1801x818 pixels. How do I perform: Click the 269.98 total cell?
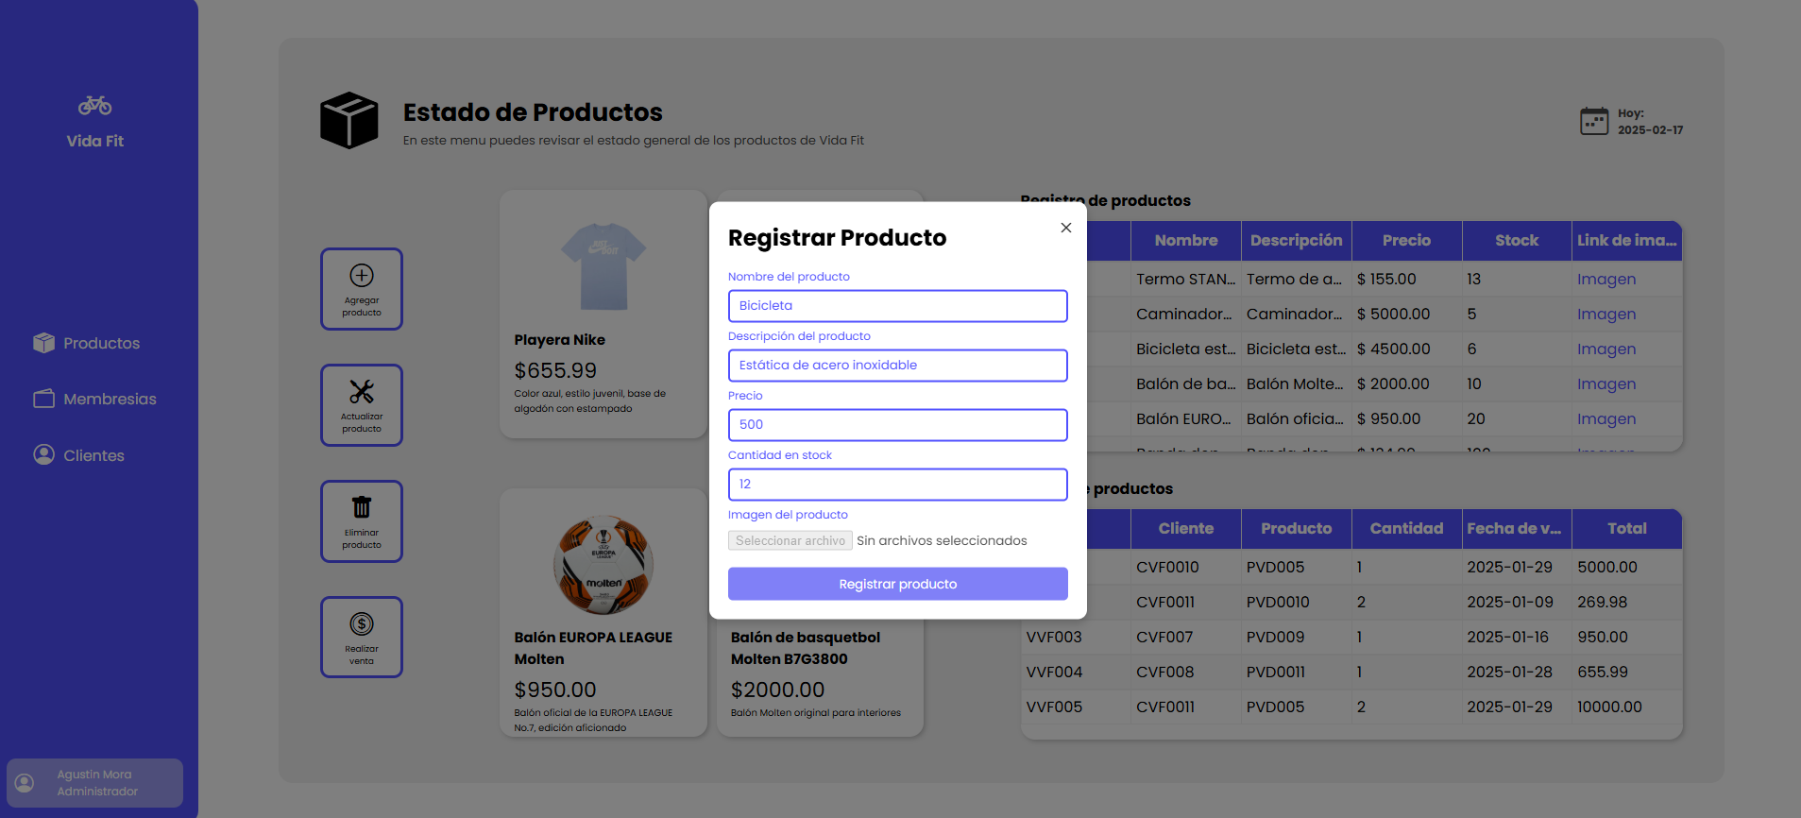pos(1627,603)
